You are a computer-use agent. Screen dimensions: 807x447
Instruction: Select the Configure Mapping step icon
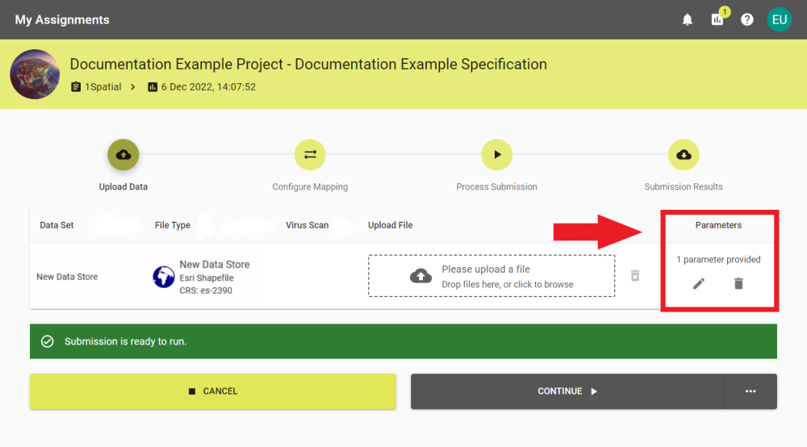point(310,154)
